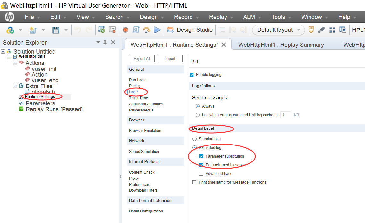The width and height of the screenshot is (365, 223).
Task: Open the Record menu
Action: click(x=183, y=17)
